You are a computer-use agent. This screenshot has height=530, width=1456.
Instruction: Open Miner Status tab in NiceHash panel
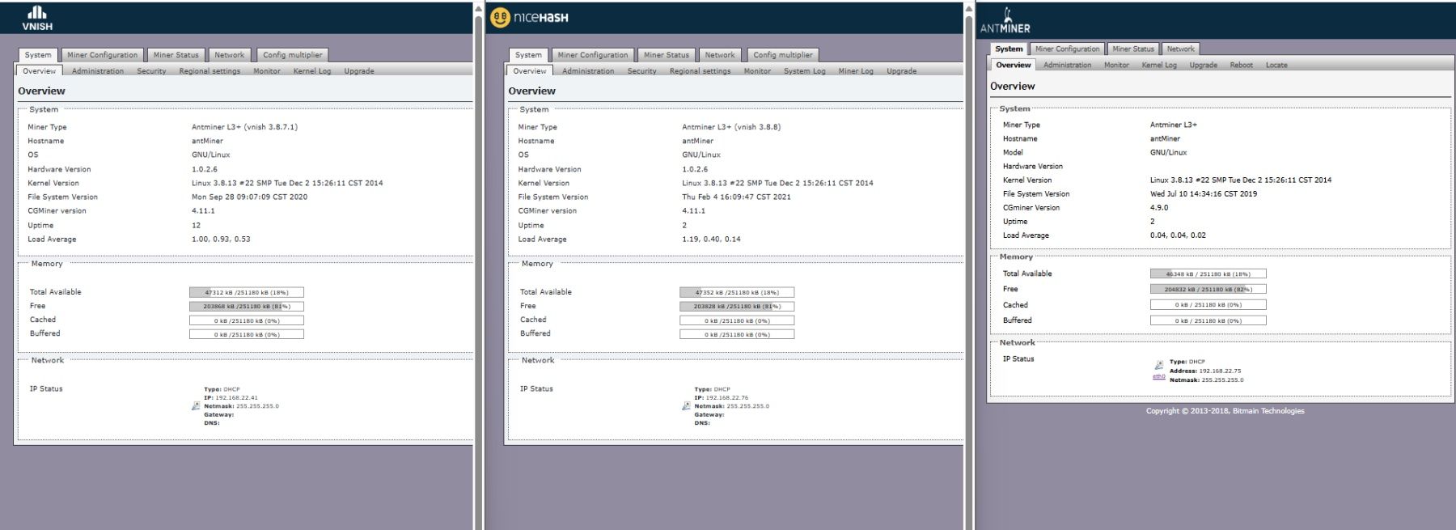pyautogui.click(x=667, y=55)
